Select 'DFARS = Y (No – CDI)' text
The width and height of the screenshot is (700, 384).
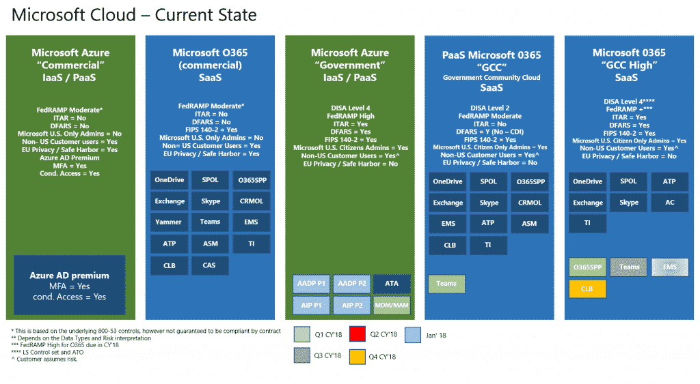(x=489, y=132)
